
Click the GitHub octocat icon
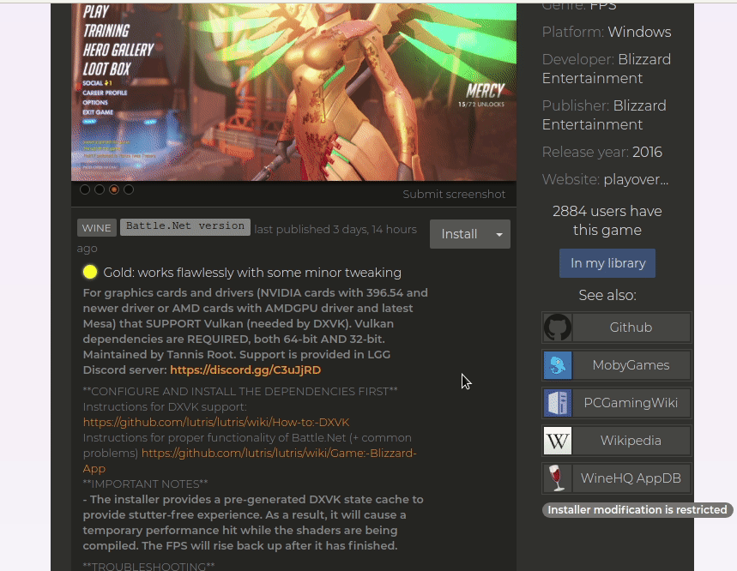tap(558, 328)
